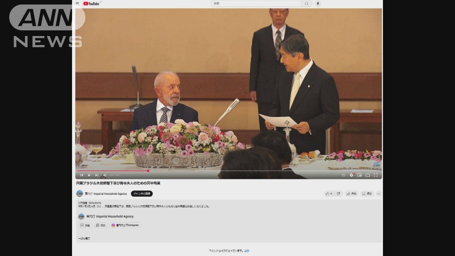Skip to the next video
The width and height of the screenshot is (455, 256).
[x=97, y=175]
